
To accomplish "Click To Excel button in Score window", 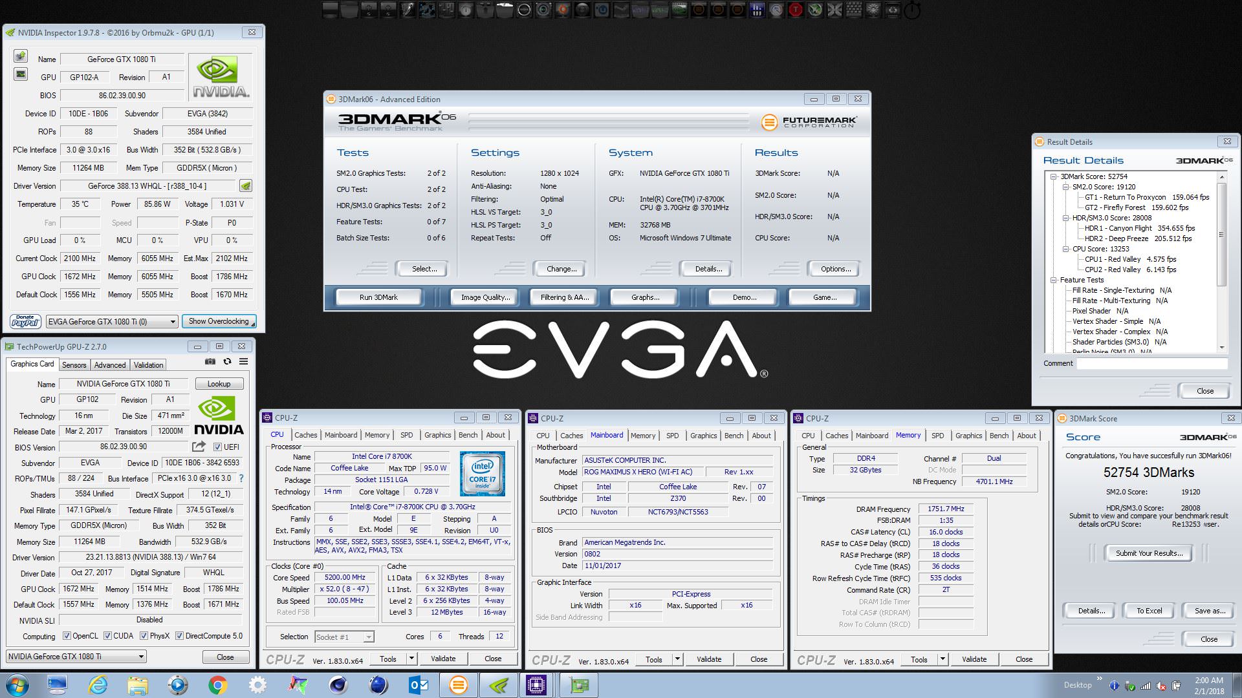I will click(x=1149, y=611).
